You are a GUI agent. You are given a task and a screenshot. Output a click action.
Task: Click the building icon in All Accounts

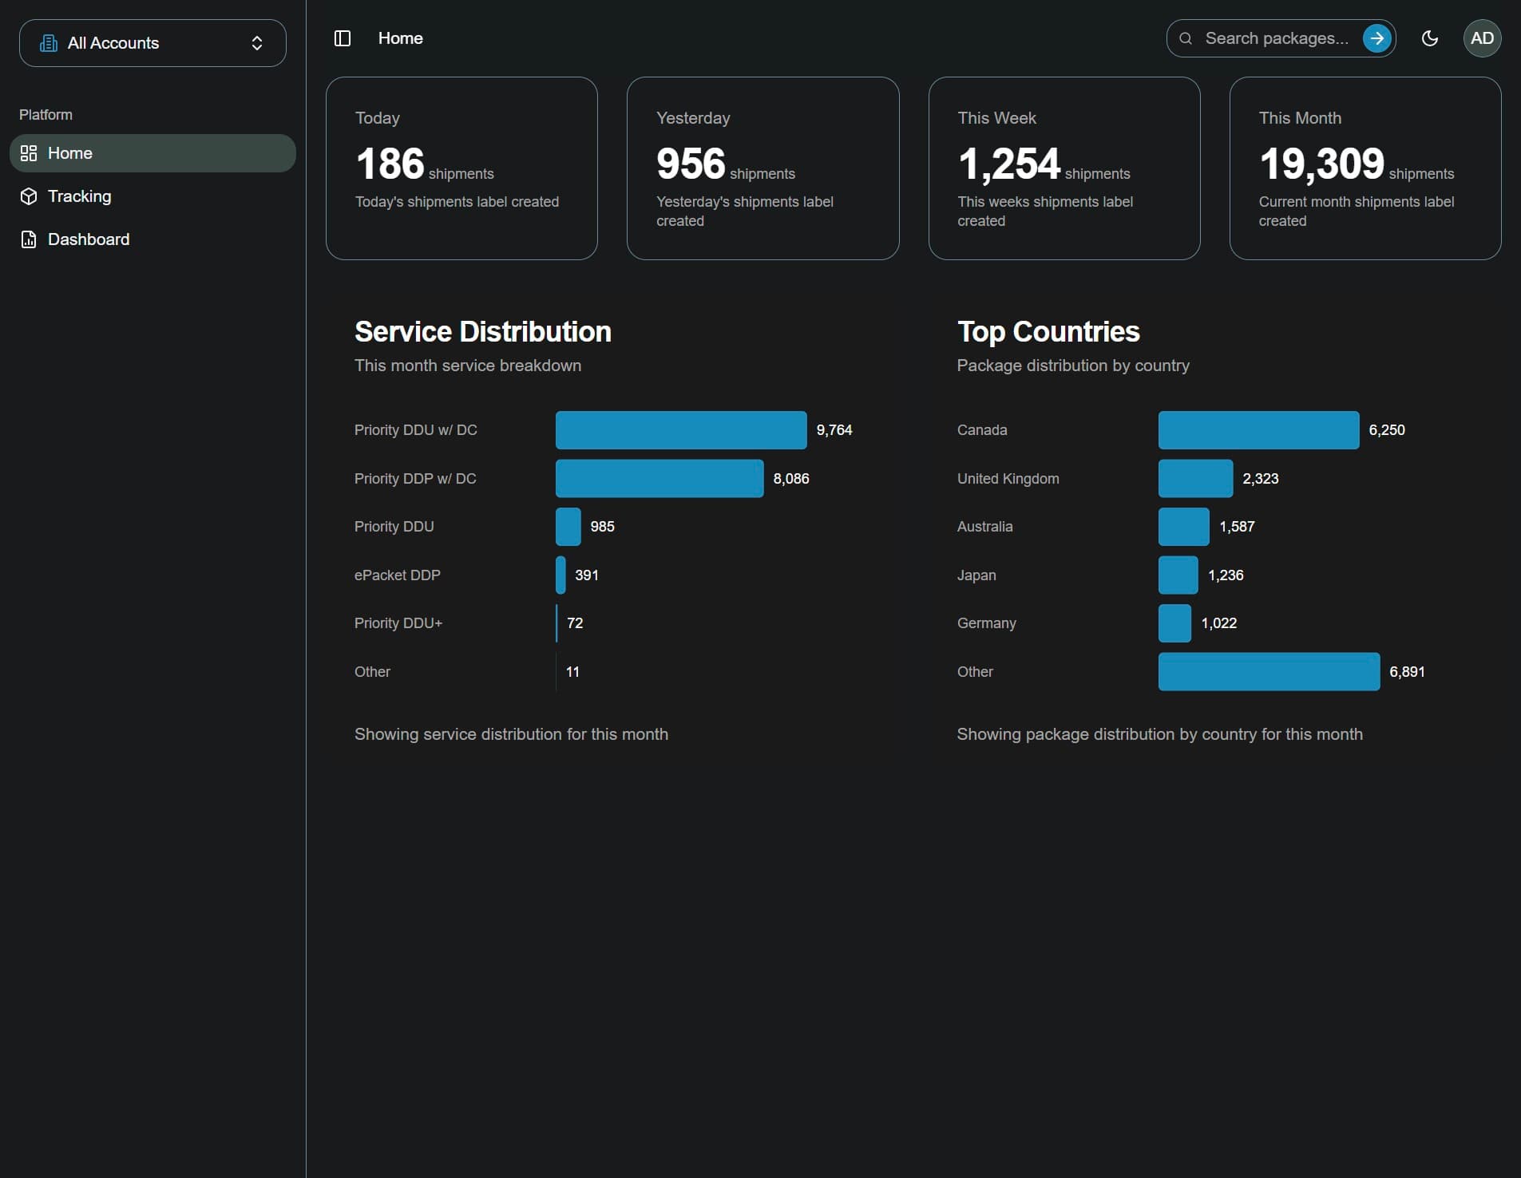(49, 43)
